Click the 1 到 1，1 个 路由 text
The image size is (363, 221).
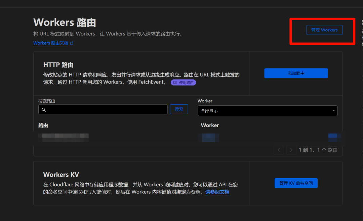click(x=318, y=150)
